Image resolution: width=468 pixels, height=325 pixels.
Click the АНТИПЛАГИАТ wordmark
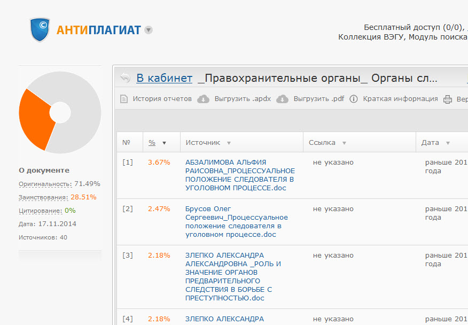(98, 30)
